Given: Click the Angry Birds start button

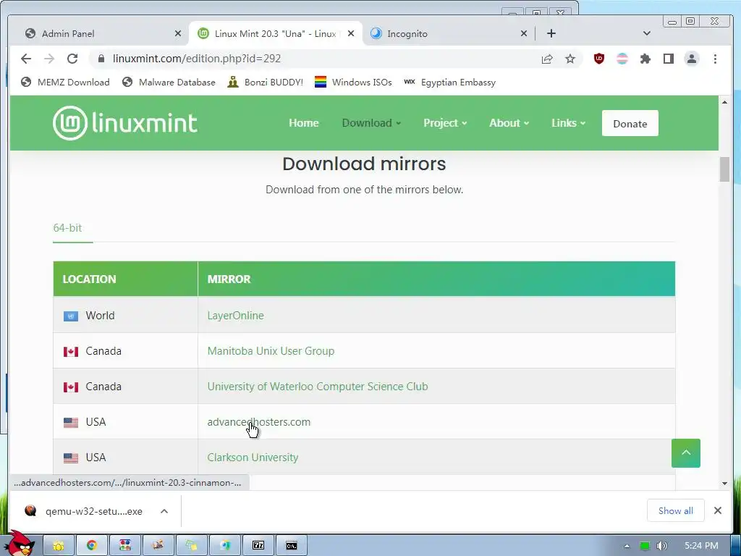Looking at the screenshot, I should (21, 544).
